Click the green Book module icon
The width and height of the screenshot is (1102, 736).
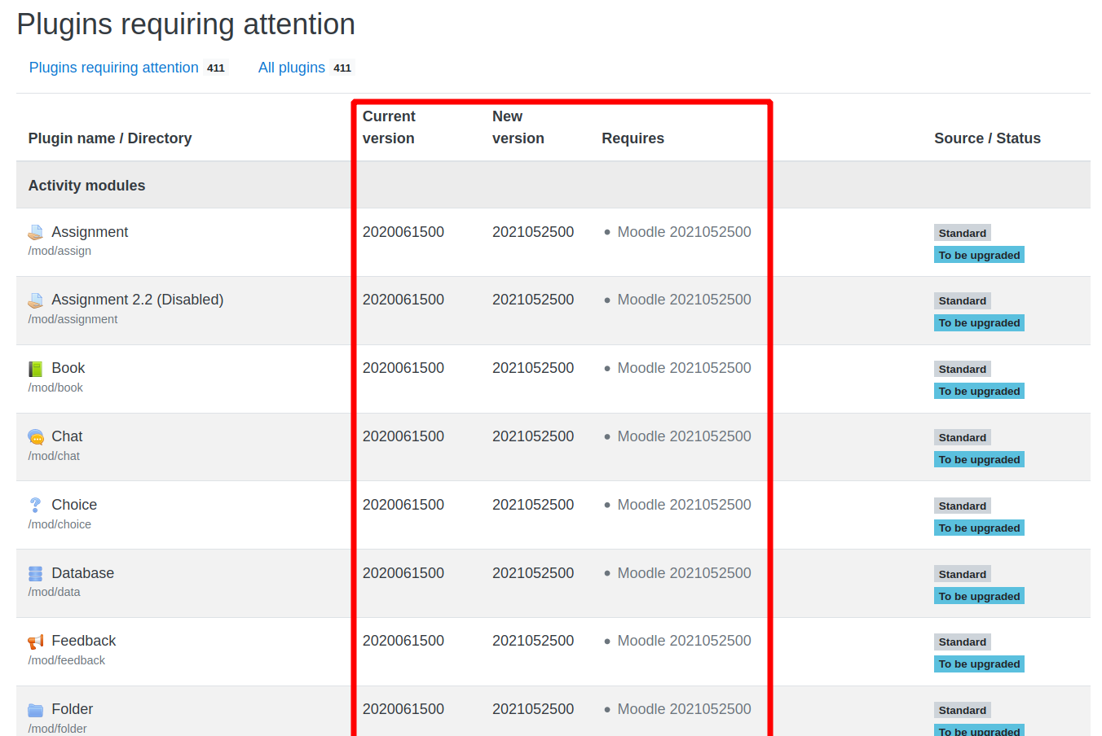(x=36, y=369)
